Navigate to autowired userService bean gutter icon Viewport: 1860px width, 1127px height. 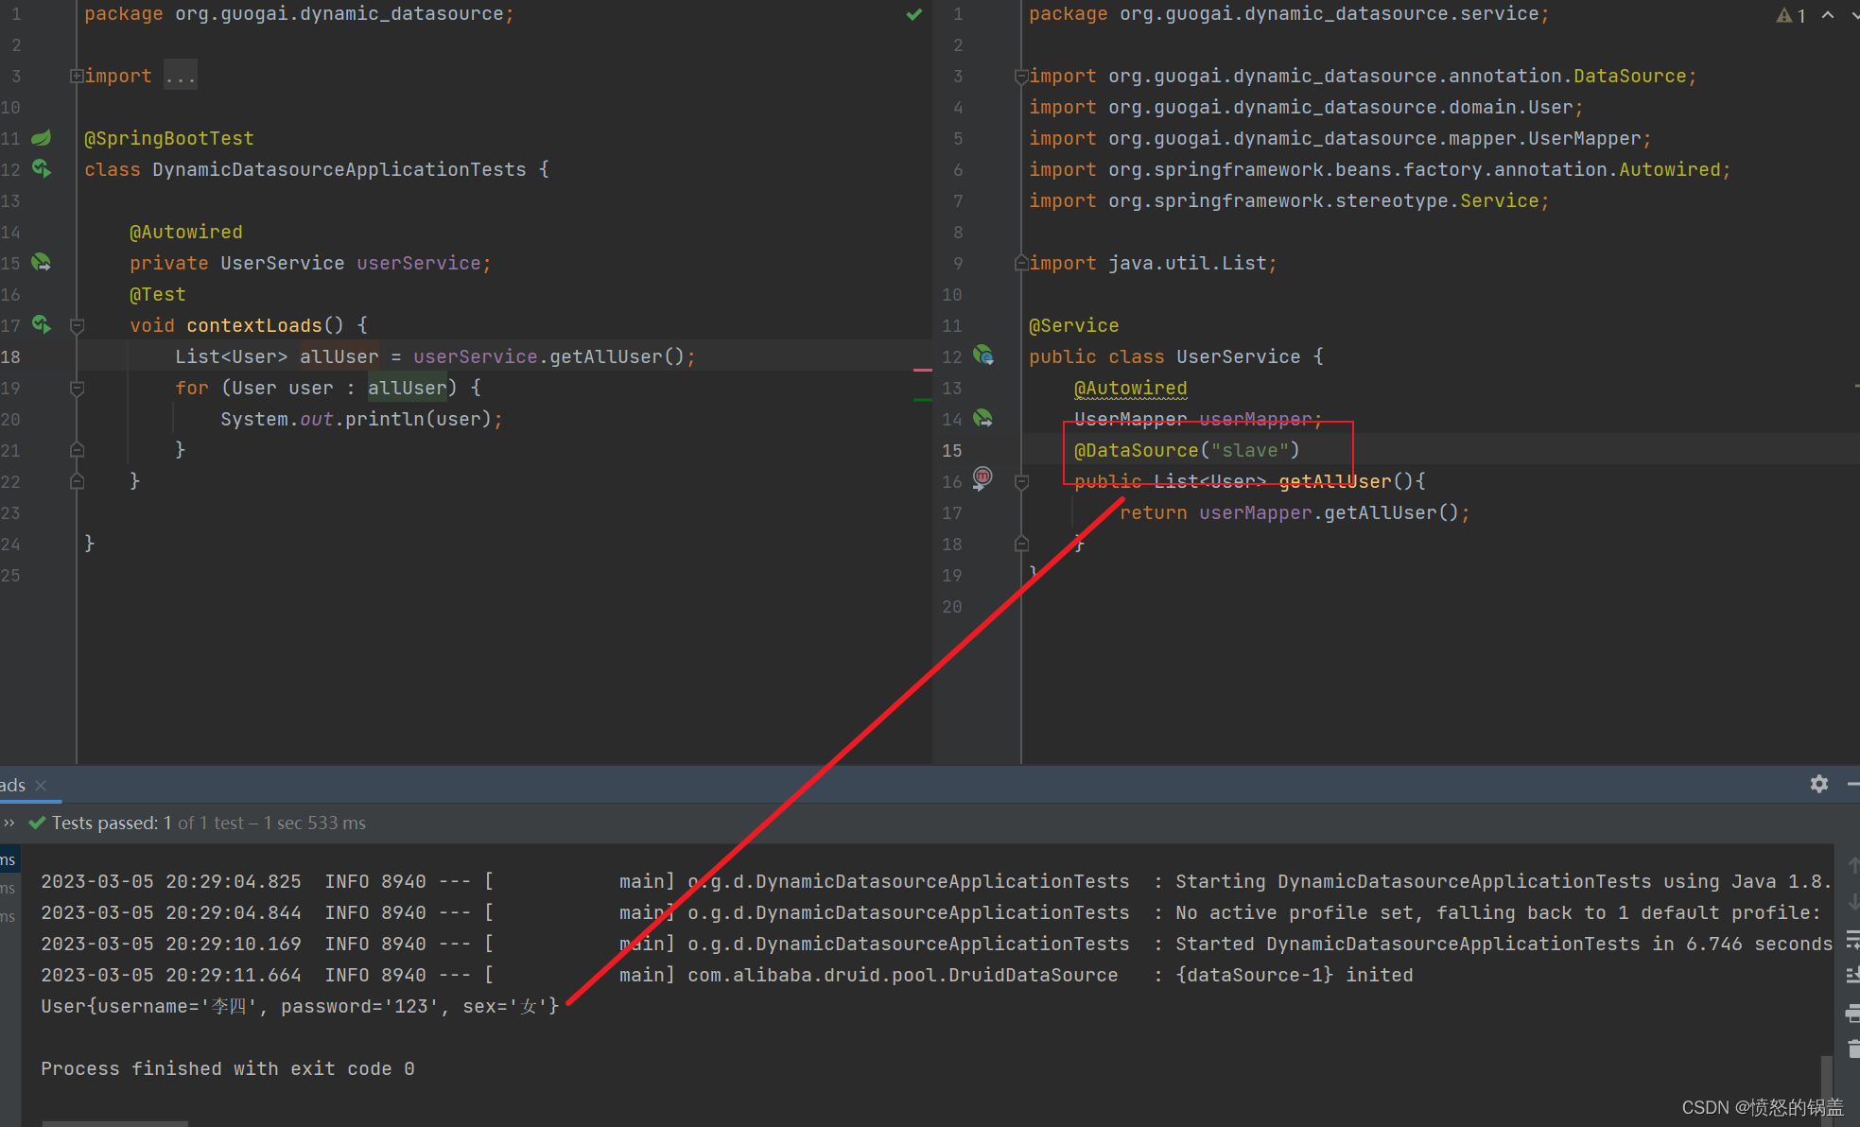(x=41, y=262)
